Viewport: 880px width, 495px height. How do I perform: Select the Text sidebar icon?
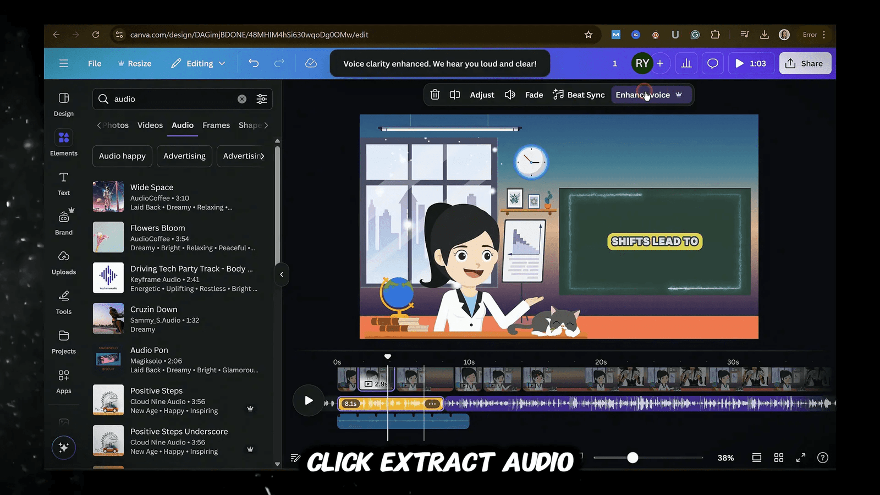coord(63,183)
